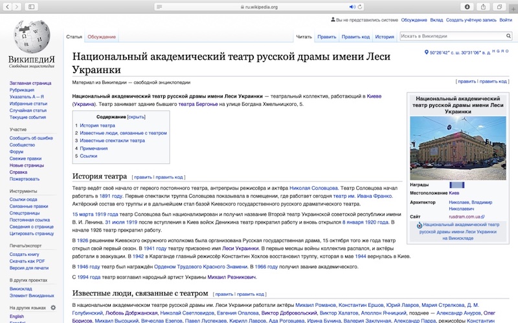The width and height of the screenshot is (518, 323).
Task: Click Войти login link
Action: point(506,20)
